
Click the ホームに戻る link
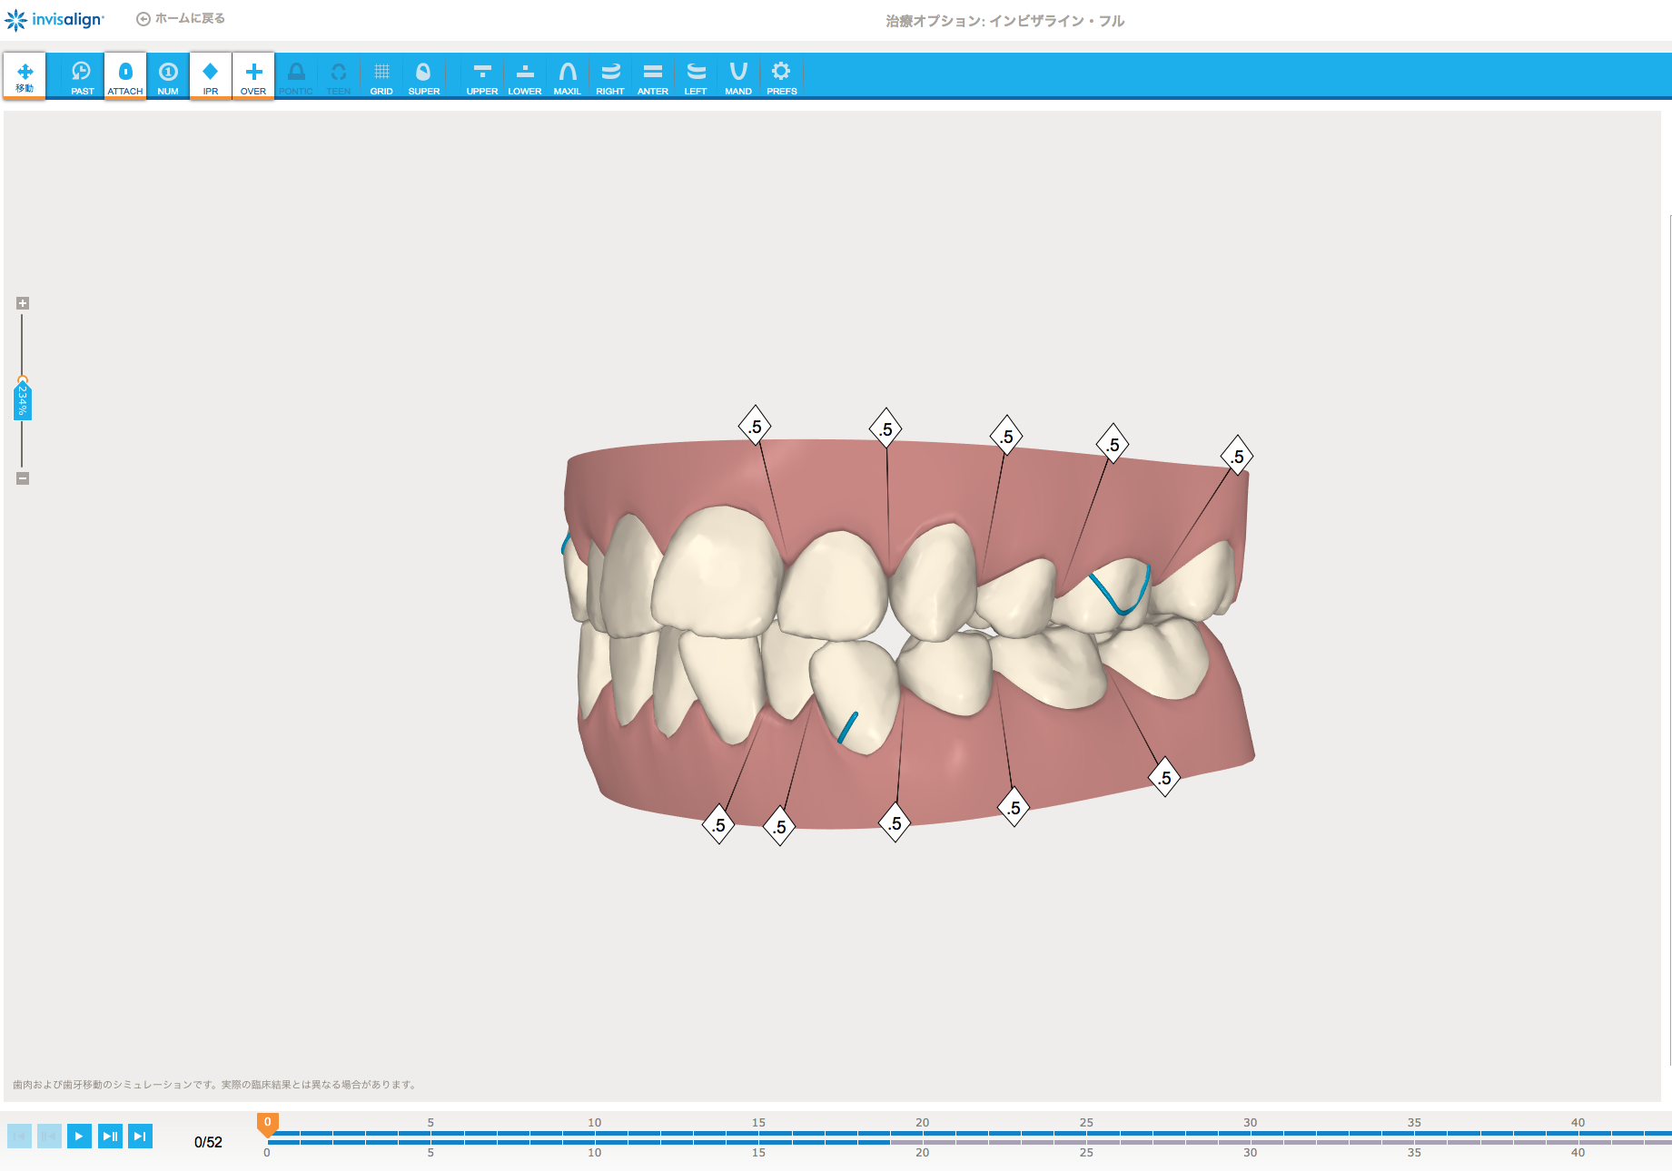click(181, 18)
